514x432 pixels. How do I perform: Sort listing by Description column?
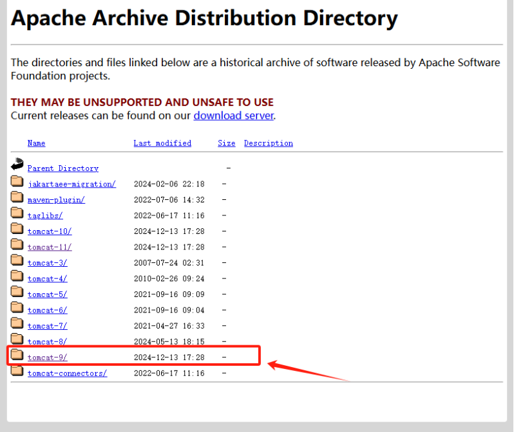269,143
